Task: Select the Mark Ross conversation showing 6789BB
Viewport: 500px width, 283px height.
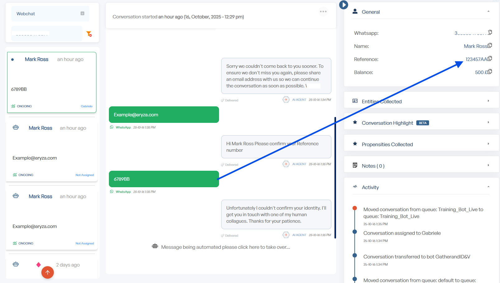Action: pyautogui.click(x=52, y=82)
